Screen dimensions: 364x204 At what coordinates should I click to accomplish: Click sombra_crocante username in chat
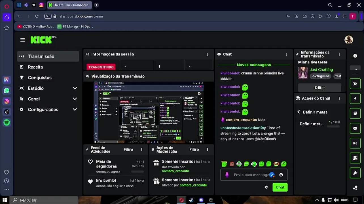241,120
